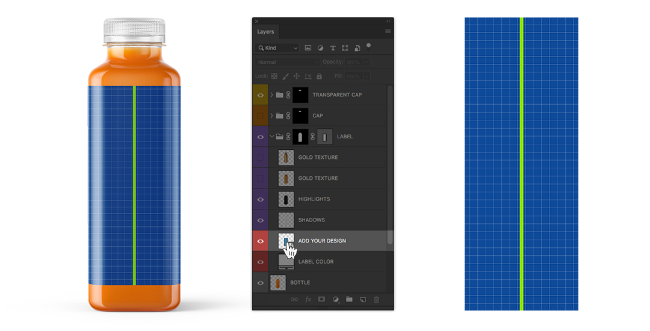
Task: Select the CAP group mask thumbnail
Action: pyautogui.click(x=300, y=116)
